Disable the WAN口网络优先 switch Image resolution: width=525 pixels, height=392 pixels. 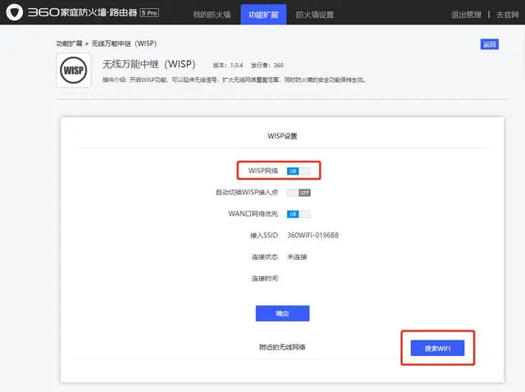[299, 214]
